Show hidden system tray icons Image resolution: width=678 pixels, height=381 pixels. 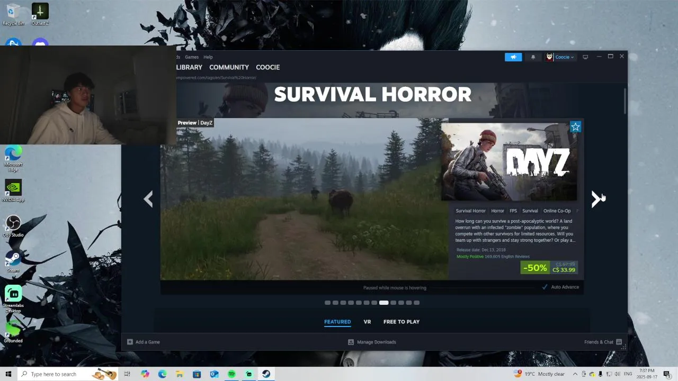[575, 374]
